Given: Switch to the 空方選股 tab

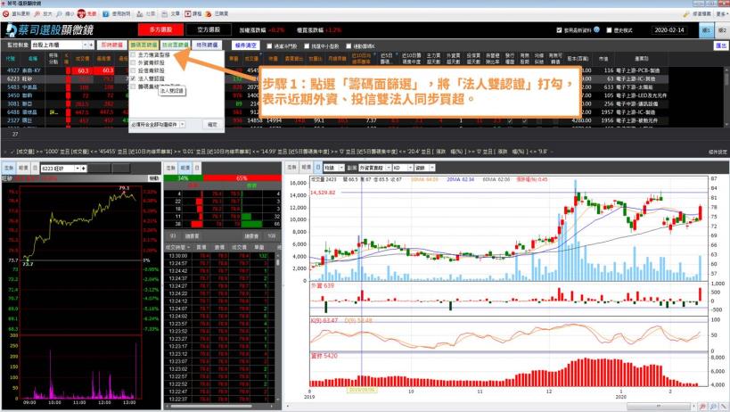Looking at the screenshot, I should click(x=208, y=29).
